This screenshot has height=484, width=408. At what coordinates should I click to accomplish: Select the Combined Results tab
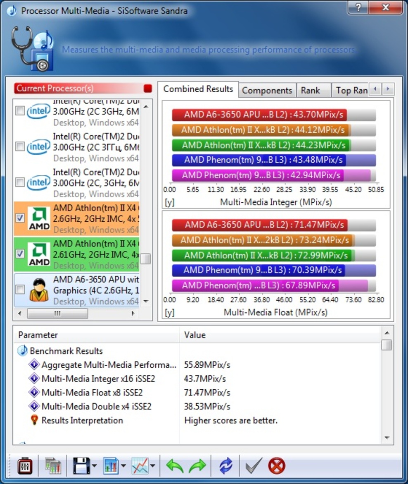click(x=198, y=89)
